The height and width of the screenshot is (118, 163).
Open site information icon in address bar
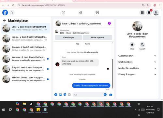[19, 5]
